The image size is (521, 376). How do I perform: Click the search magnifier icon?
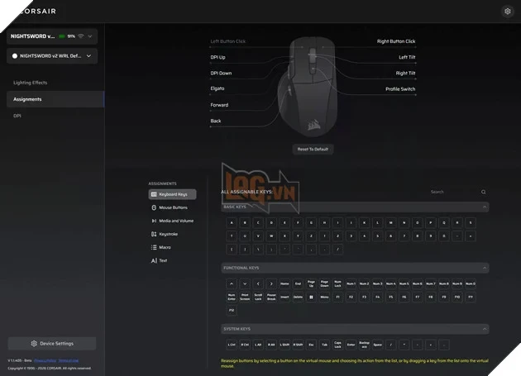coord(484,192)
